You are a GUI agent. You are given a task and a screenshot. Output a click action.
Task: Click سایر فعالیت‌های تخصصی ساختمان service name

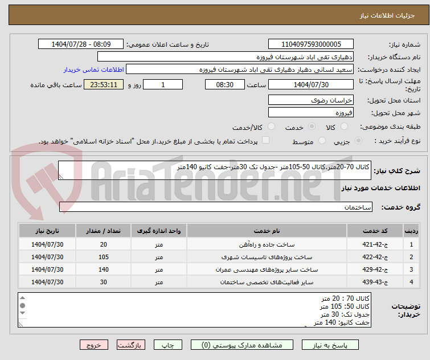point(267,282)
